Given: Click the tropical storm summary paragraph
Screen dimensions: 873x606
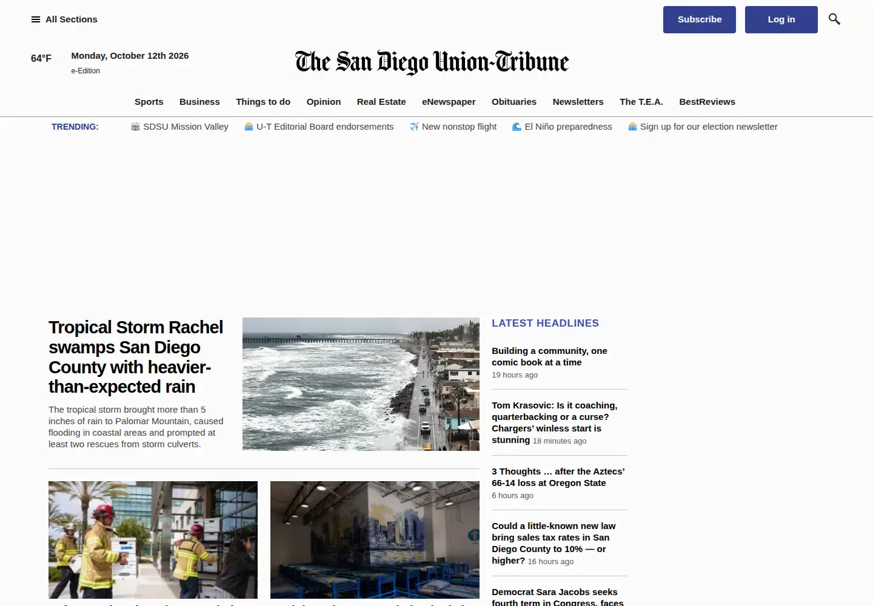Looking at the screenshot, I should pyautogui.click(x=136, y=427).
